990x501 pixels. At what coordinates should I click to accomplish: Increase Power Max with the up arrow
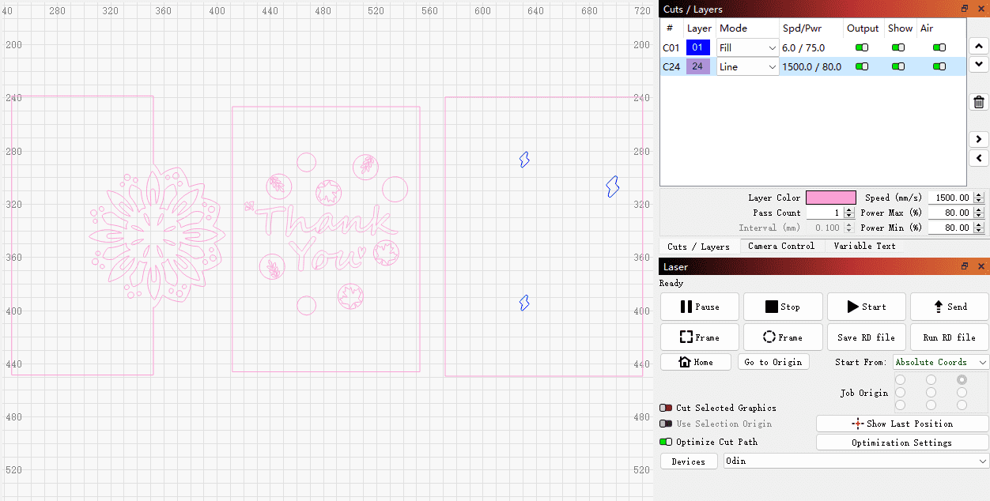979,210
